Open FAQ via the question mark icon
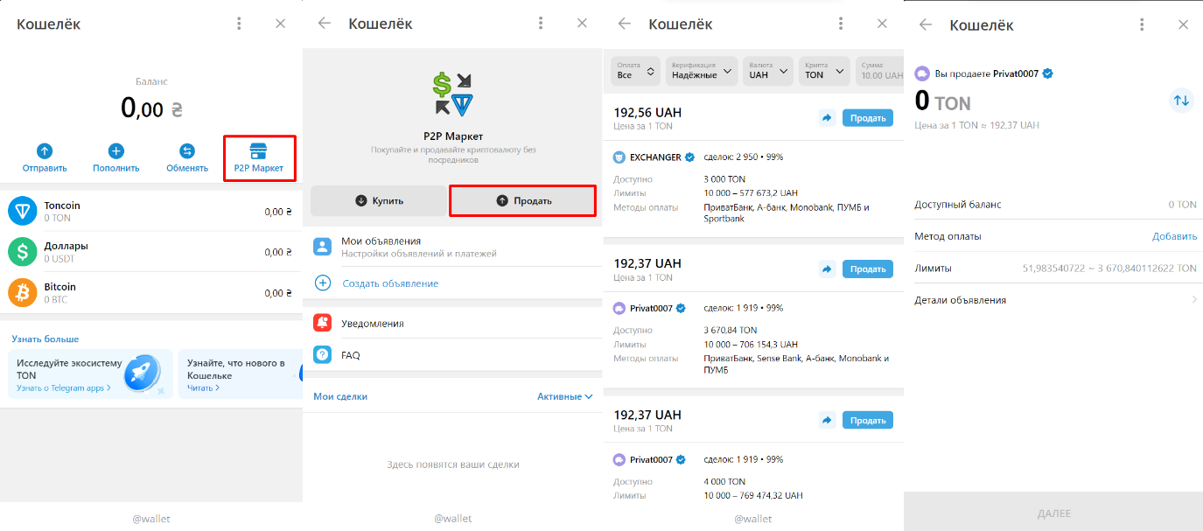Viewport: 1203px width, 531px height. tap(320, 354)
